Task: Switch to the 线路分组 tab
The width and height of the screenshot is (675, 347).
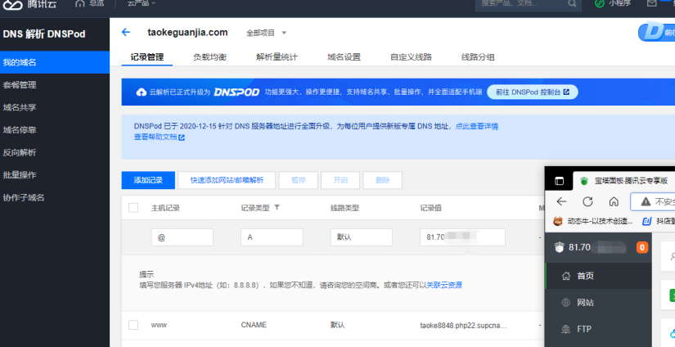Action: pyautogui.click(x=478, y=56)
